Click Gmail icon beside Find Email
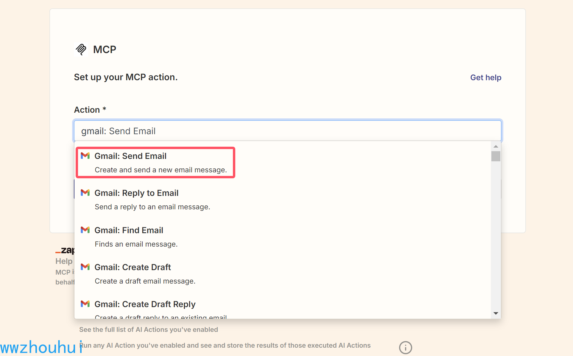This screenshot has height=356, width=573. coord(85,230)
